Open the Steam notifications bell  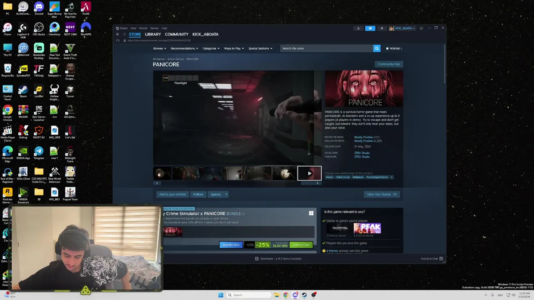point(382,28)
